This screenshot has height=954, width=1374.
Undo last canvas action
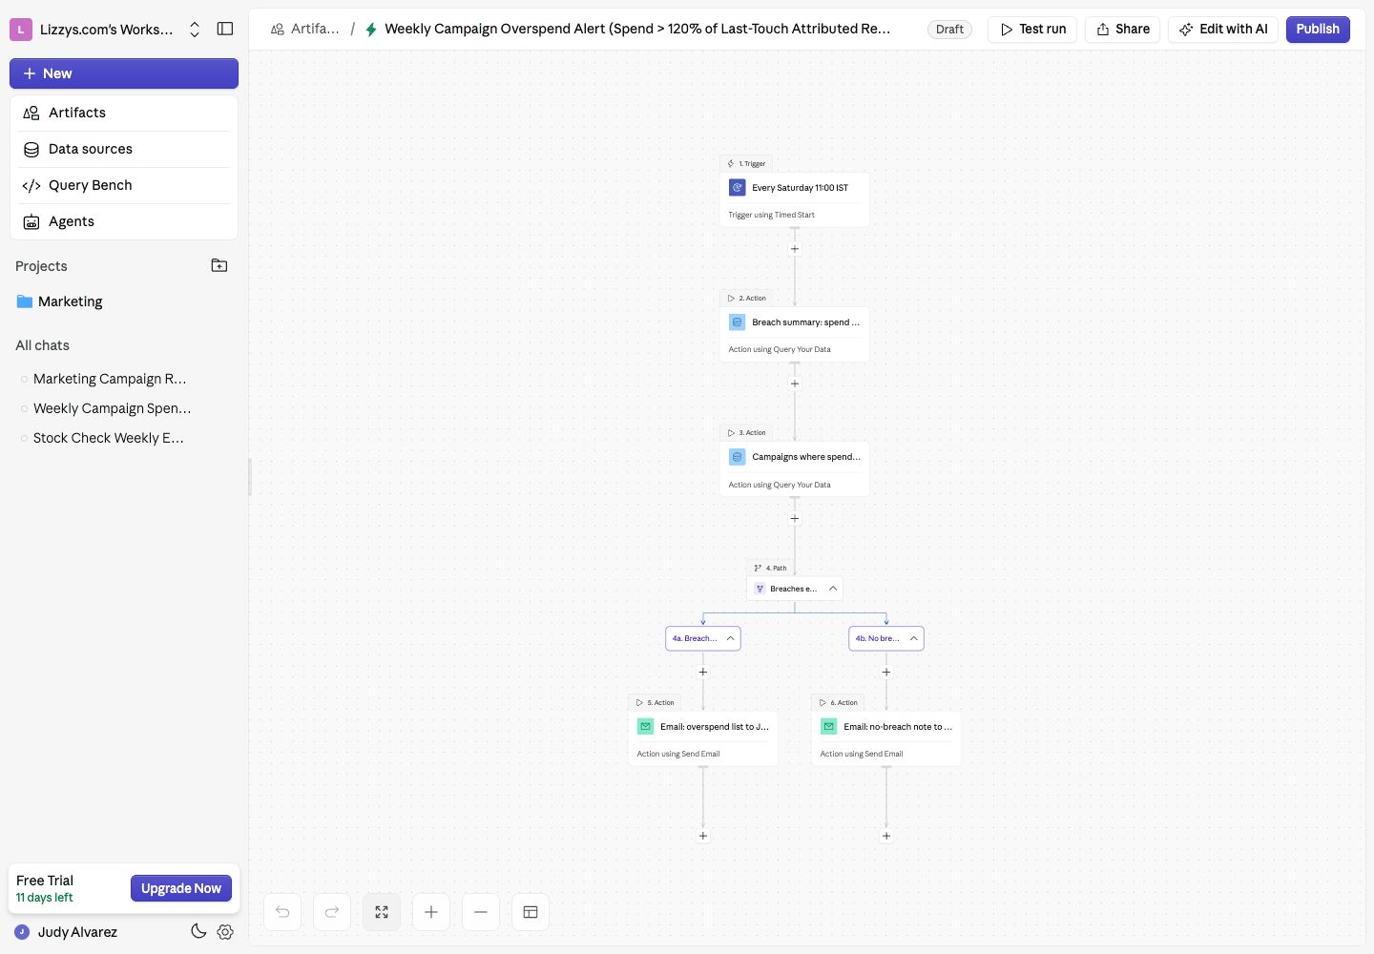(x=282, y=912)
